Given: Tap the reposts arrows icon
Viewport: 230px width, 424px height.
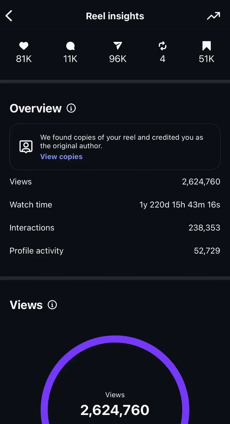Looking at the screenshot, I should [x=162, y=46].
